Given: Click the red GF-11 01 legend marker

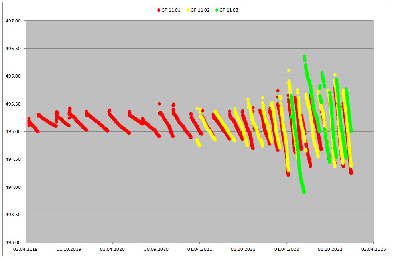Looking at the screenshot, I should pos(158,10).
